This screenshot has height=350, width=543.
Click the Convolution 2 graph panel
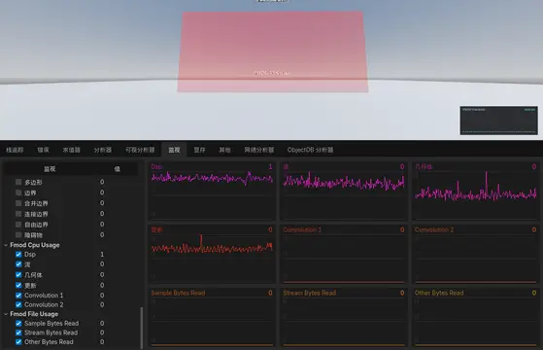tap(475, 255)
